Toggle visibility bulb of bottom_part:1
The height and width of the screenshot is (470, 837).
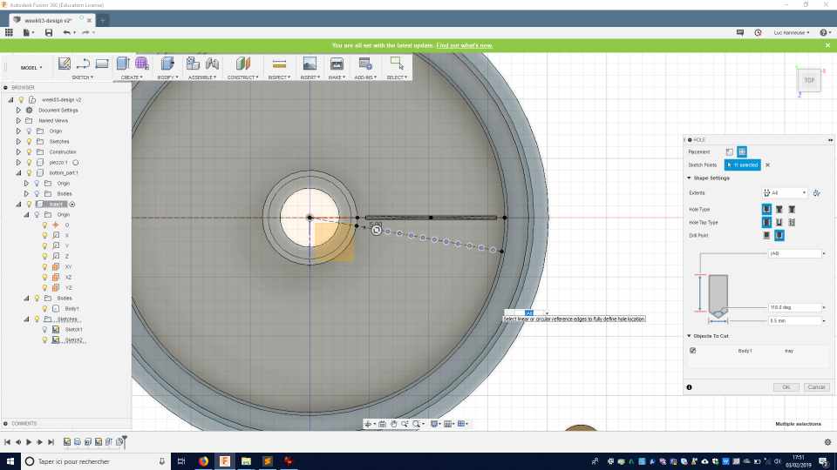[30, 172]
